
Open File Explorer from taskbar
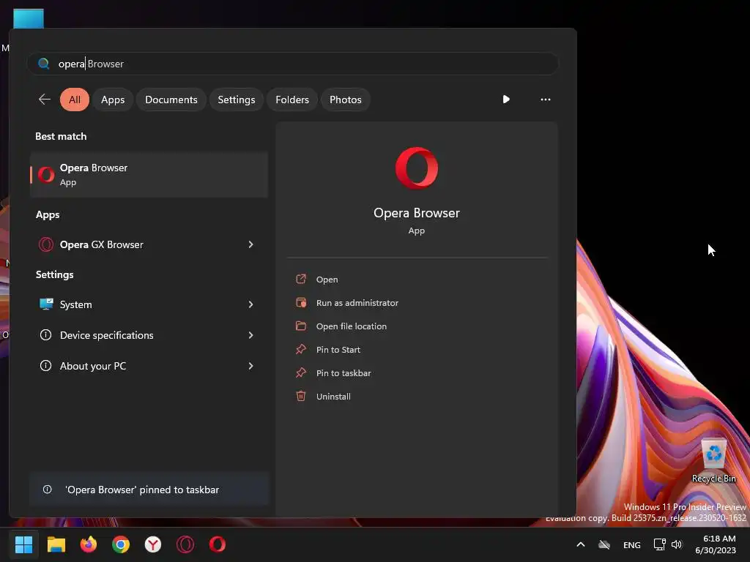56,544
